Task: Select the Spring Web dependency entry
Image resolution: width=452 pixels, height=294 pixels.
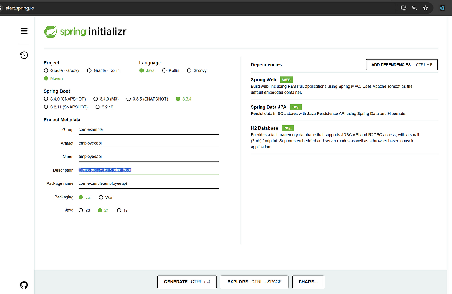Action: (x=344, y=86)
